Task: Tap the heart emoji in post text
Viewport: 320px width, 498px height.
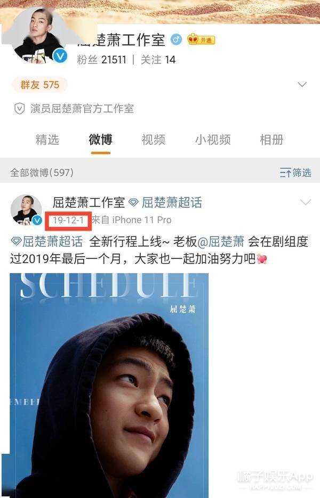Action: [262, 259]
